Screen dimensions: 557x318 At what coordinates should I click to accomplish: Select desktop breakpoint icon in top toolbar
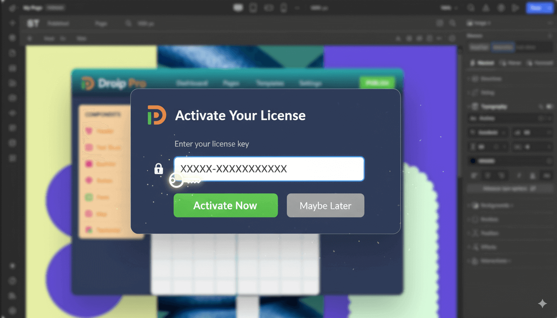click(238, 8)
